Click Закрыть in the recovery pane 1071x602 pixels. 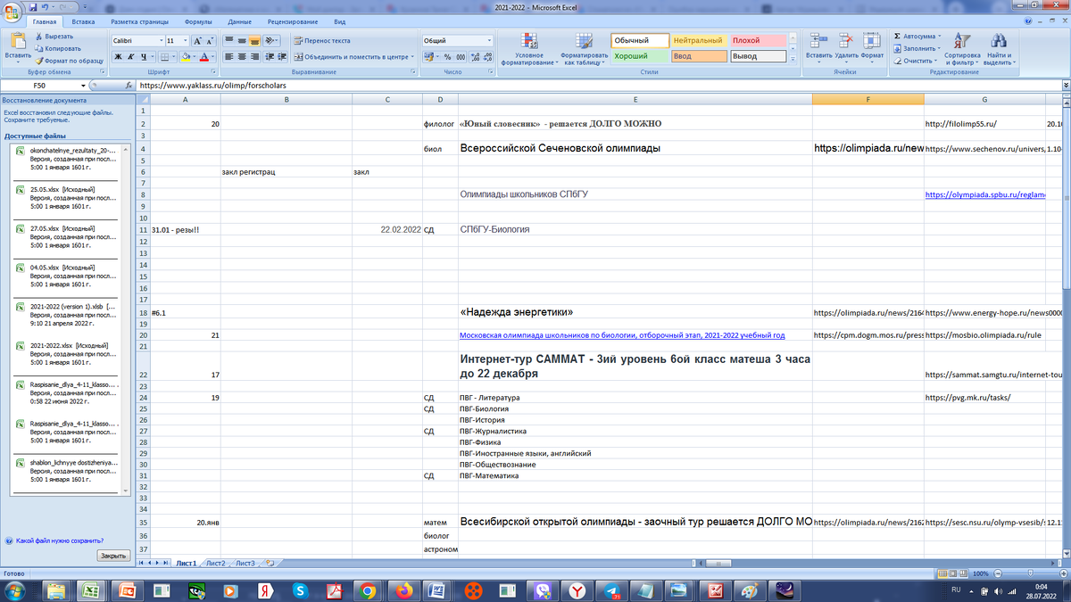click(x=113, y=556)
